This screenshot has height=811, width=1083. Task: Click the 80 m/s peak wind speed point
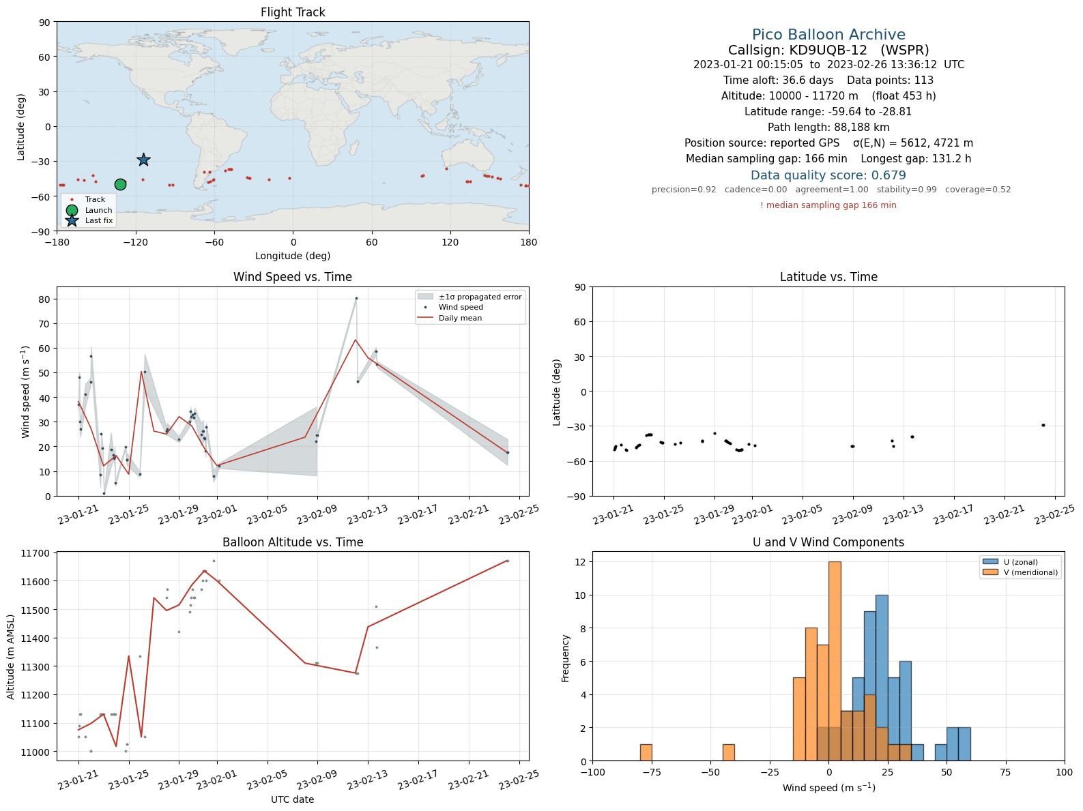click(356, 298)
